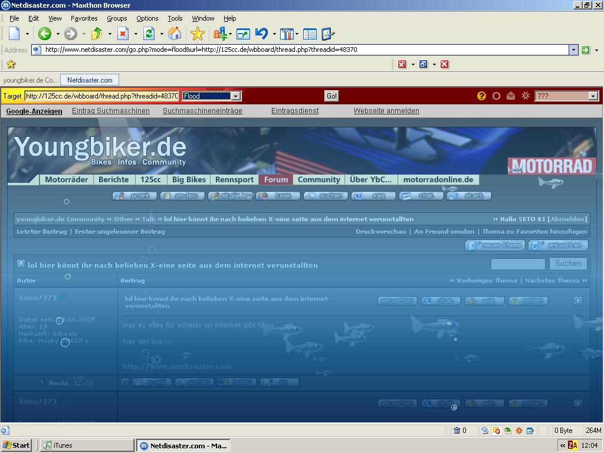
Task: Click the full-screen window toolbar icon
Action: 243,34
